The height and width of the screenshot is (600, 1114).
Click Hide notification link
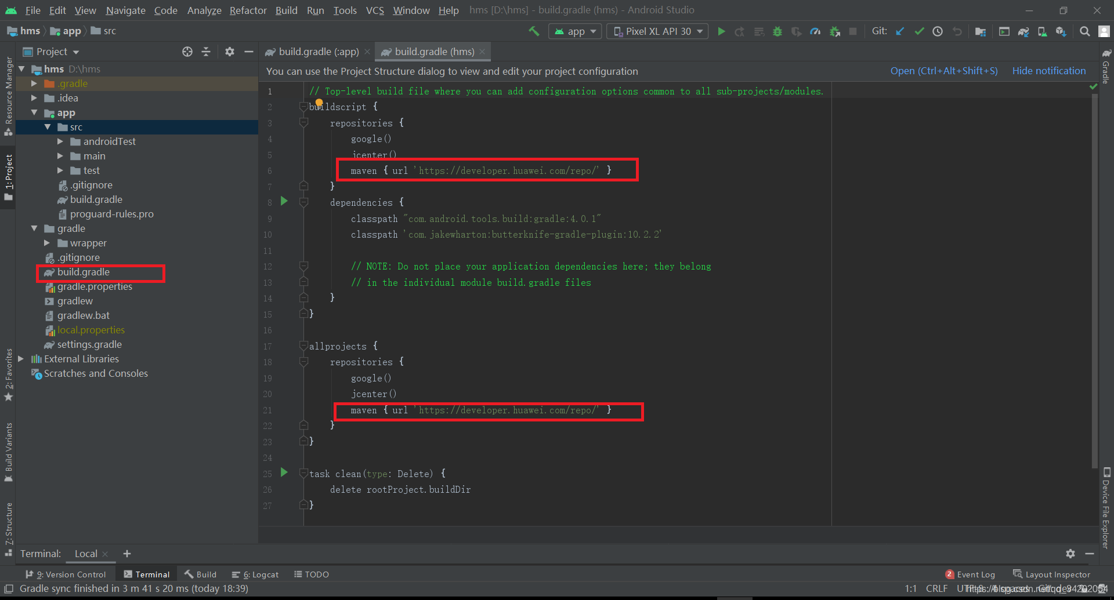pos(1049,71)
